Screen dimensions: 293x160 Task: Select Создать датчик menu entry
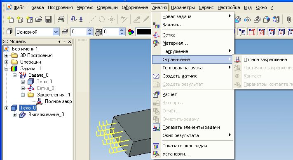[193, 76]
